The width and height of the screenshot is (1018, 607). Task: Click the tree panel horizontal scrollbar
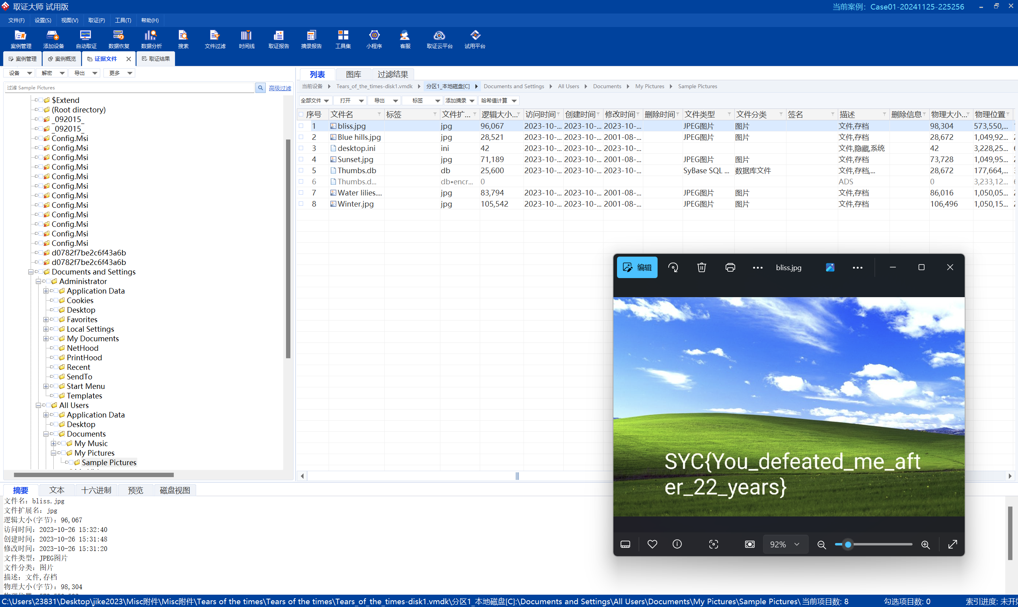click(94, 475)
